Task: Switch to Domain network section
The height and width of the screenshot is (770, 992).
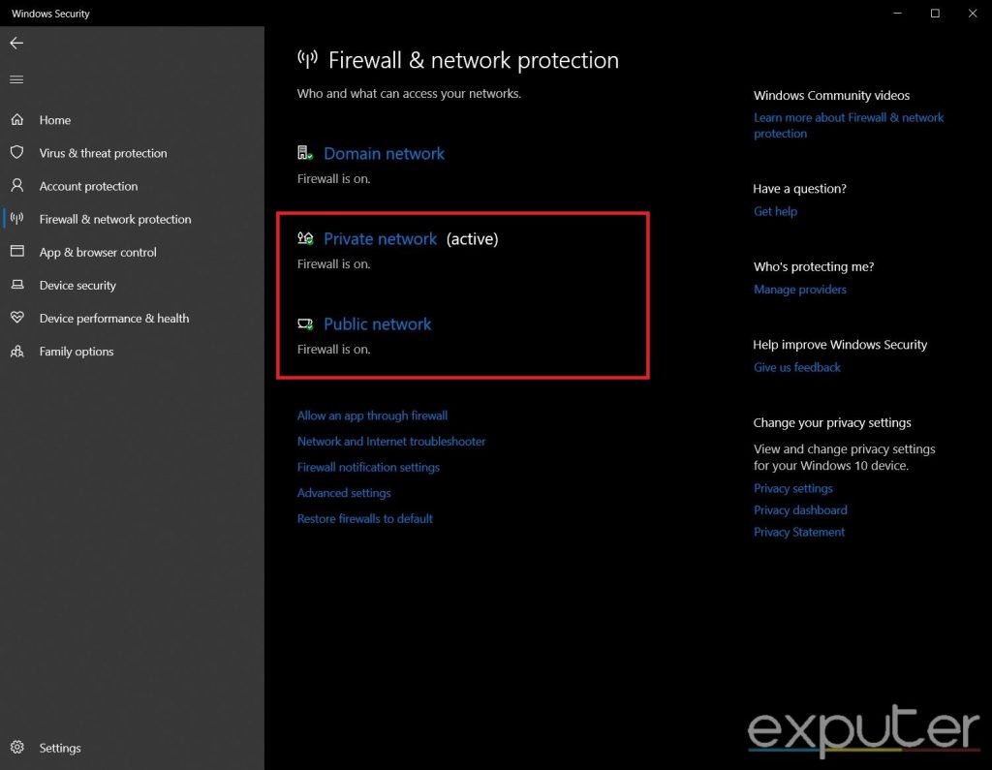Action: click(384, 153)
